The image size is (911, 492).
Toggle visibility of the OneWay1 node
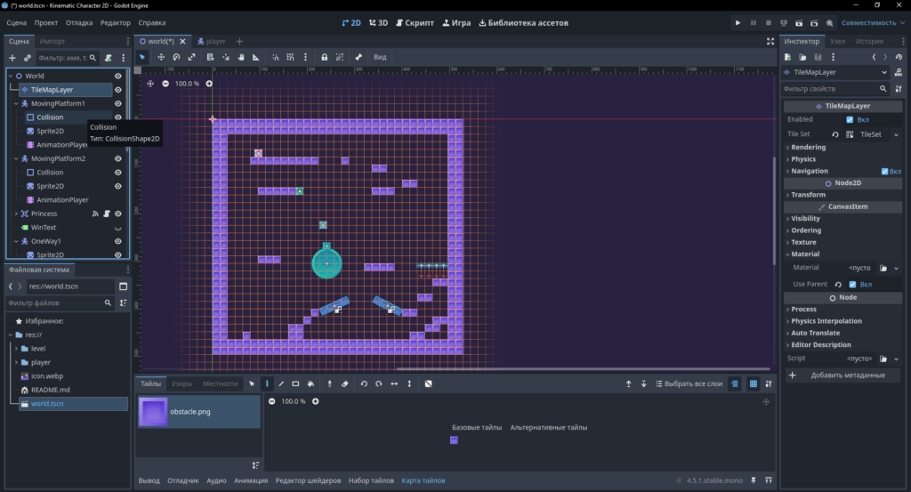point(118,241)
